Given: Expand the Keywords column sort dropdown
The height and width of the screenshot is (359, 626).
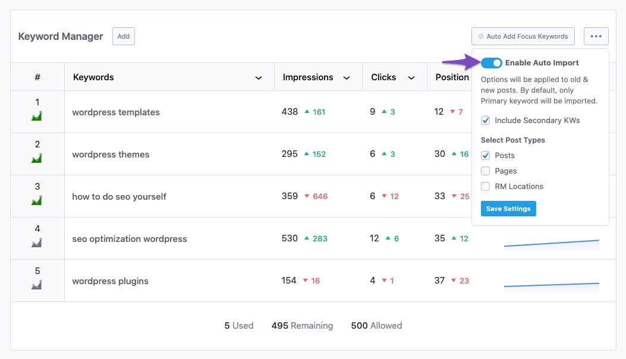Looking at the screenshot, I should tap(259, 78).
